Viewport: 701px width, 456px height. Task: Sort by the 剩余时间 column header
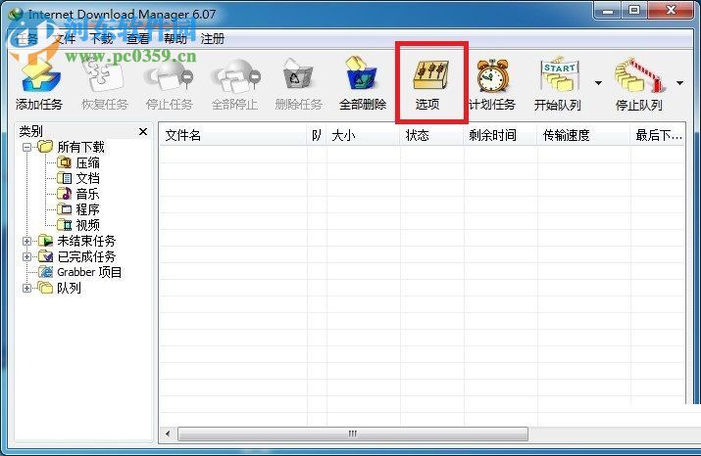[500, 135]
